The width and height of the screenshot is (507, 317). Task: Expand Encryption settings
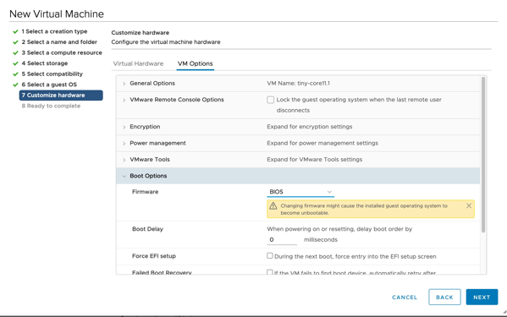(x=124, y=127)
